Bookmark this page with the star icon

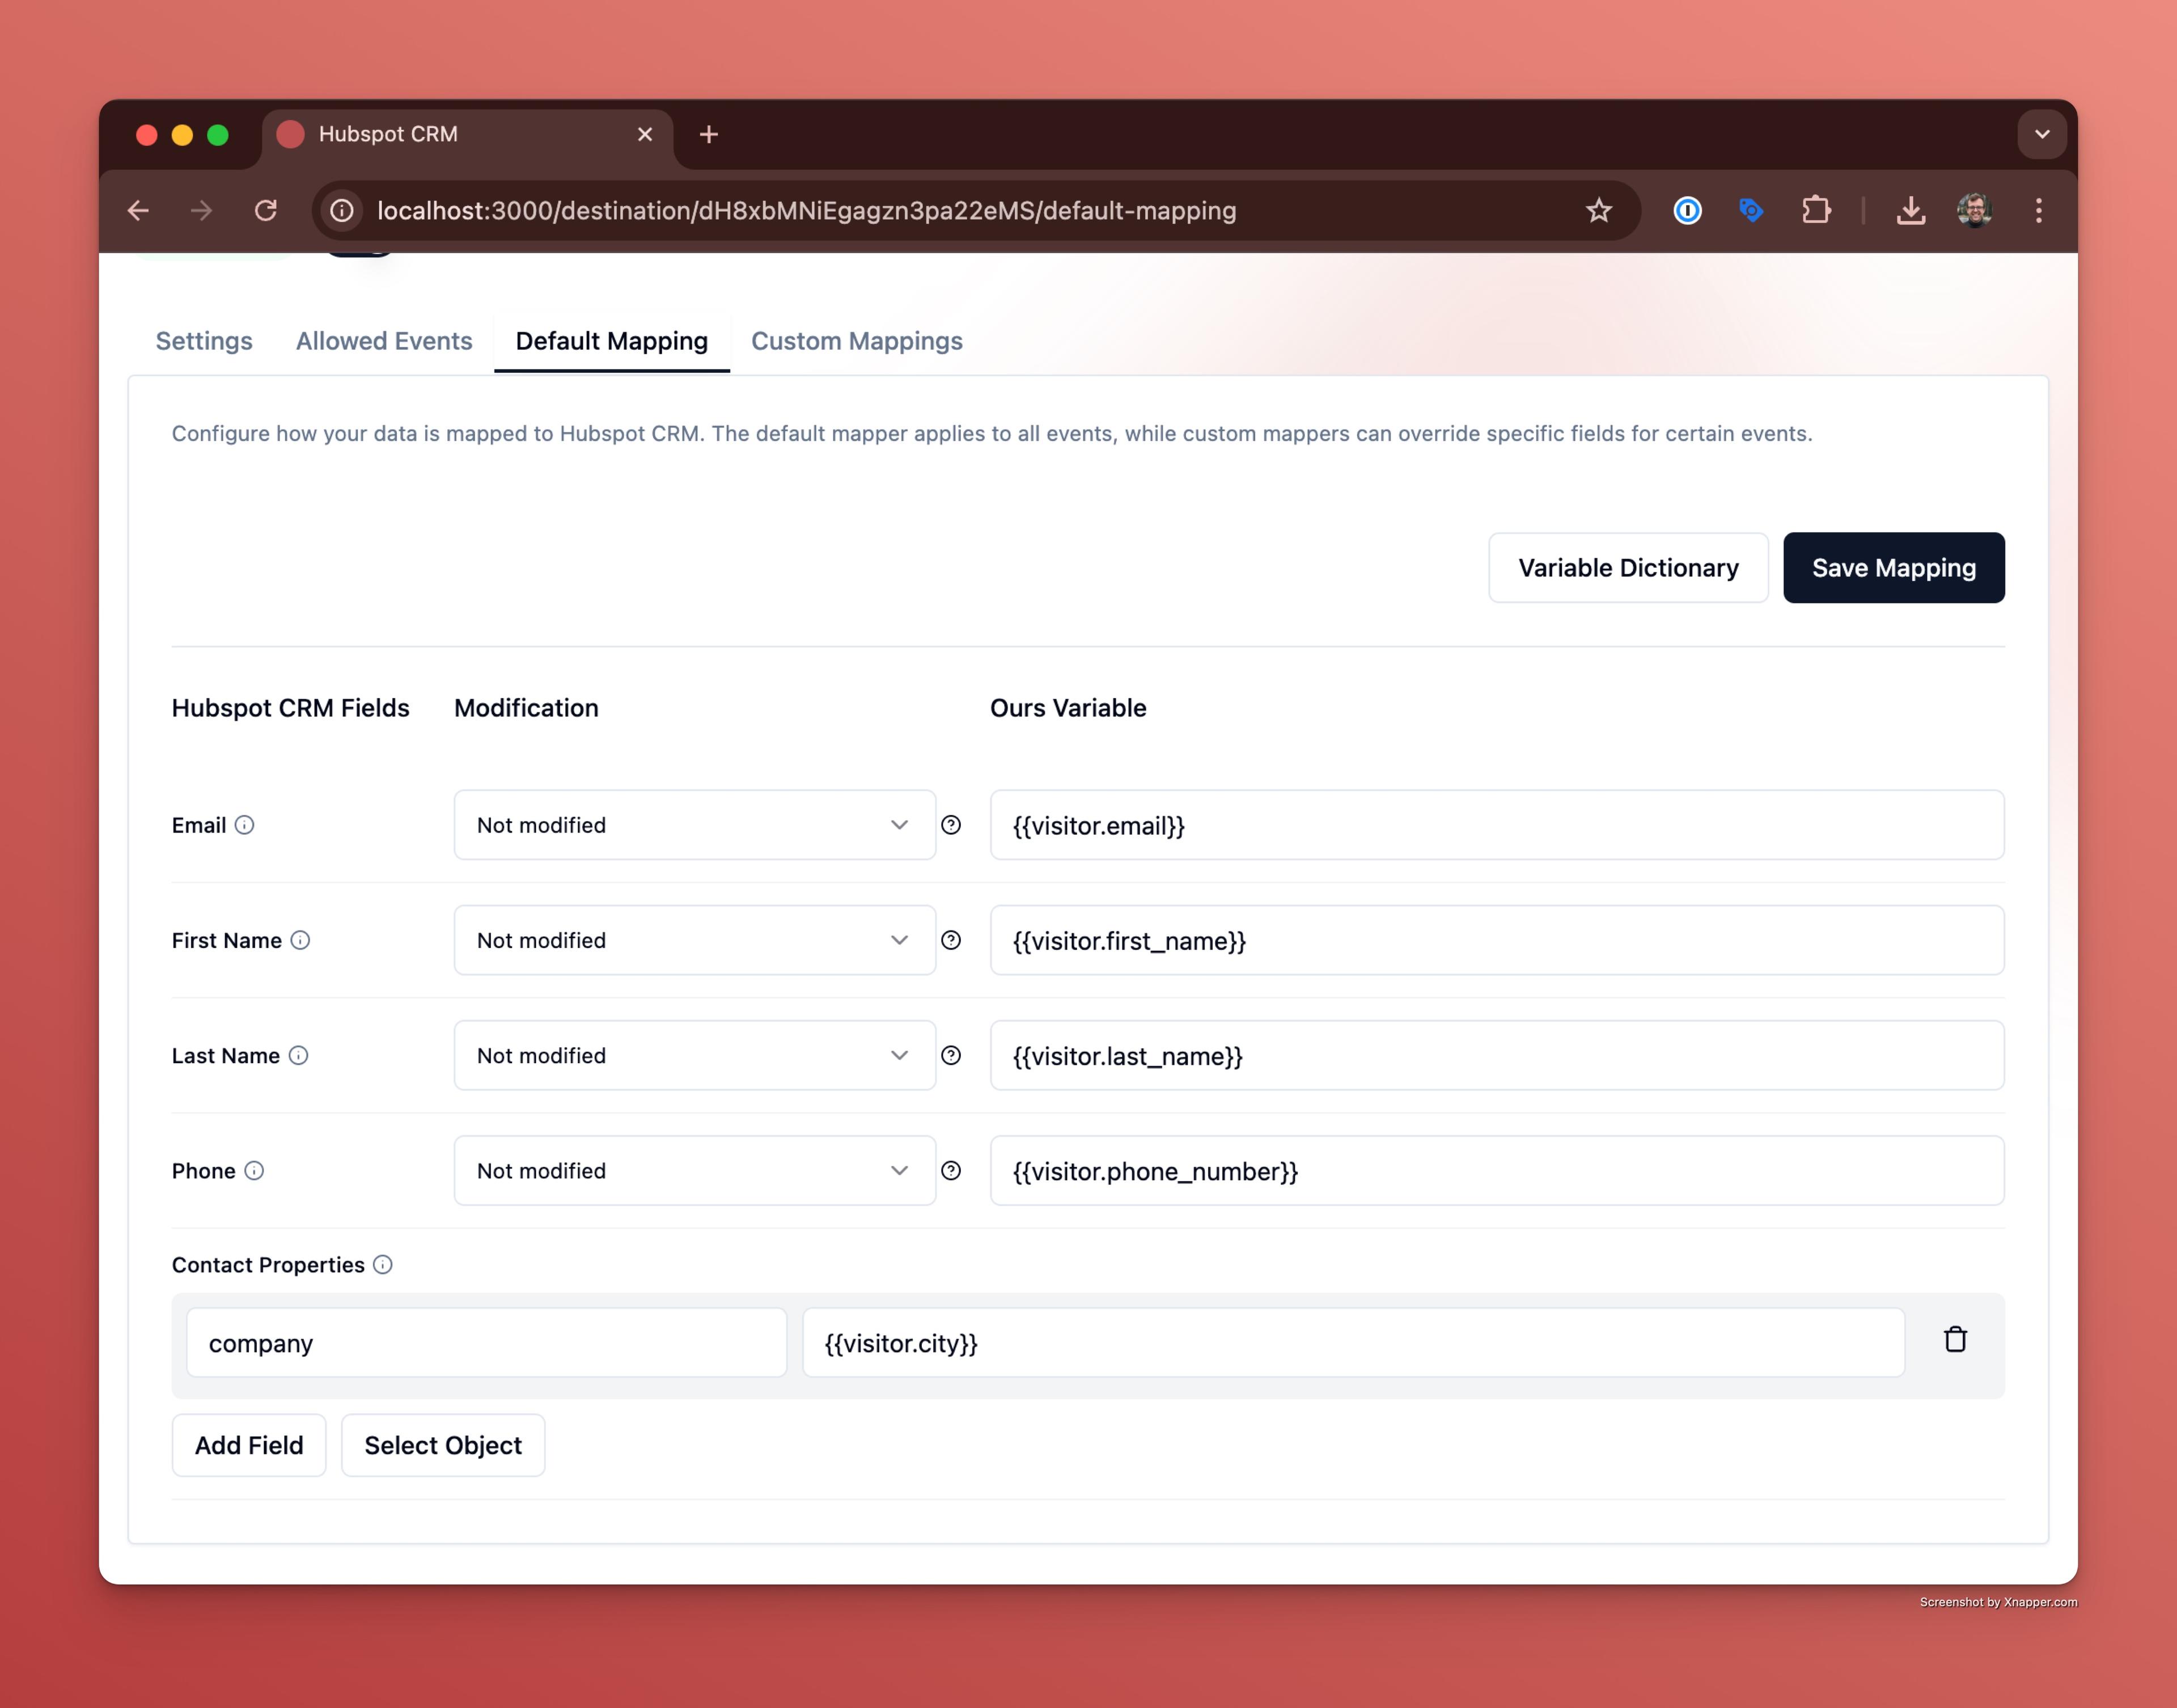1599,211
